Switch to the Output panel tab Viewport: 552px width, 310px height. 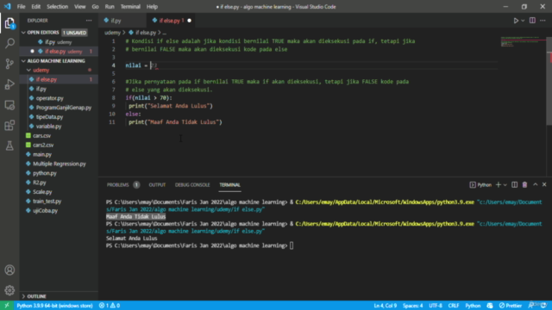pos(157,185)
